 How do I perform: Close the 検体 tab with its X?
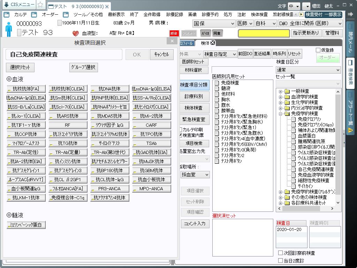(x=213, y=43)
